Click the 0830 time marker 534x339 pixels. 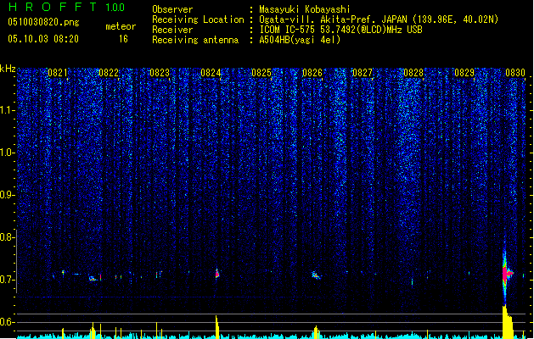tap(515, 73)
